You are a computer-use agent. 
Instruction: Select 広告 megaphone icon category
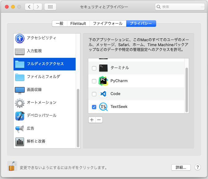pyautogui.click(x=20, y=129)
